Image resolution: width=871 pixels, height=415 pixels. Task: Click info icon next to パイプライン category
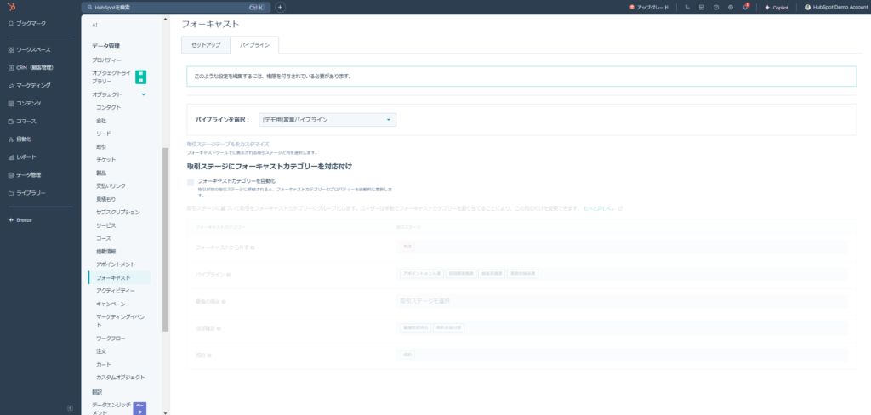point(228,275)
